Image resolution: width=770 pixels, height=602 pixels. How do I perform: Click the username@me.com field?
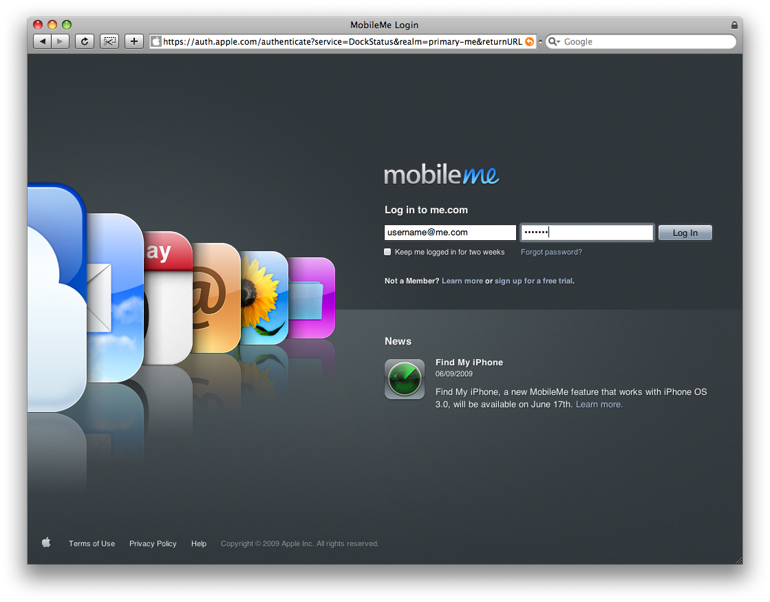click(x=450, y=233)
